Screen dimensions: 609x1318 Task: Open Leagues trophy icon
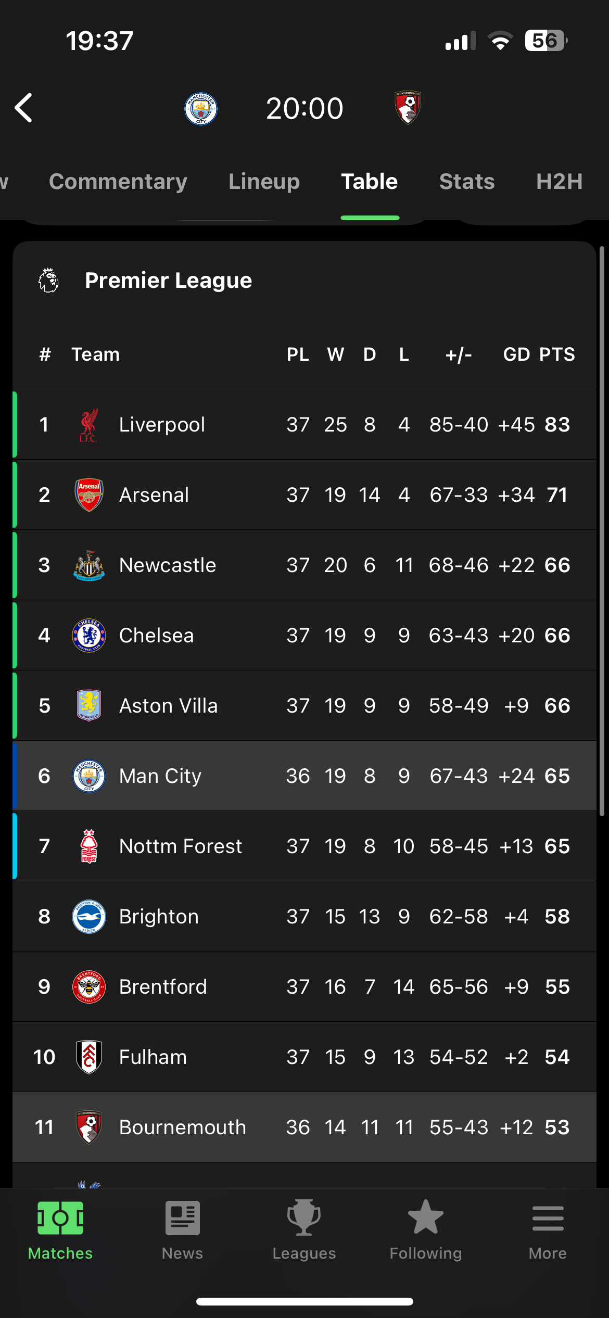tap(304, 1218)
